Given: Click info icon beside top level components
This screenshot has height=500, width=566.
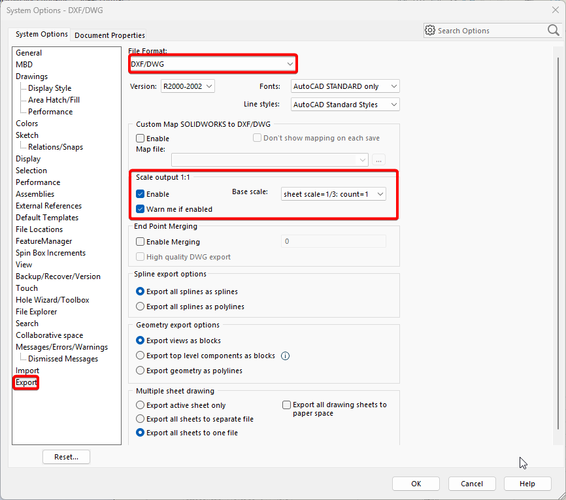Looking at the screenshot, I should coord(285,356).
